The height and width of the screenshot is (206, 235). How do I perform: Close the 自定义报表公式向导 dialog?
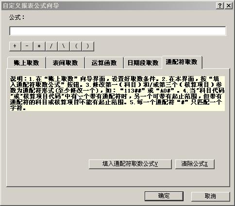coord(229,6)
